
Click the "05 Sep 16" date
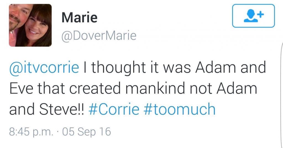pyautogui.click(x=87, y=132)
